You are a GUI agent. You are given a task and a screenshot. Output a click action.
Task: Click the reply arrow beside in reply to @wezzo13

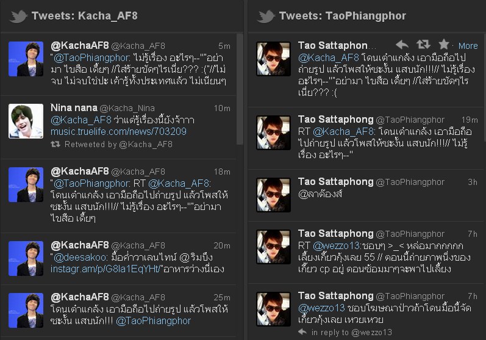coord(302,332)
